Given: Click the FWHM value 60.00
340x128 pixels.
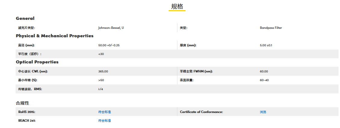Looking at the screenshot, I should point(264,71).
